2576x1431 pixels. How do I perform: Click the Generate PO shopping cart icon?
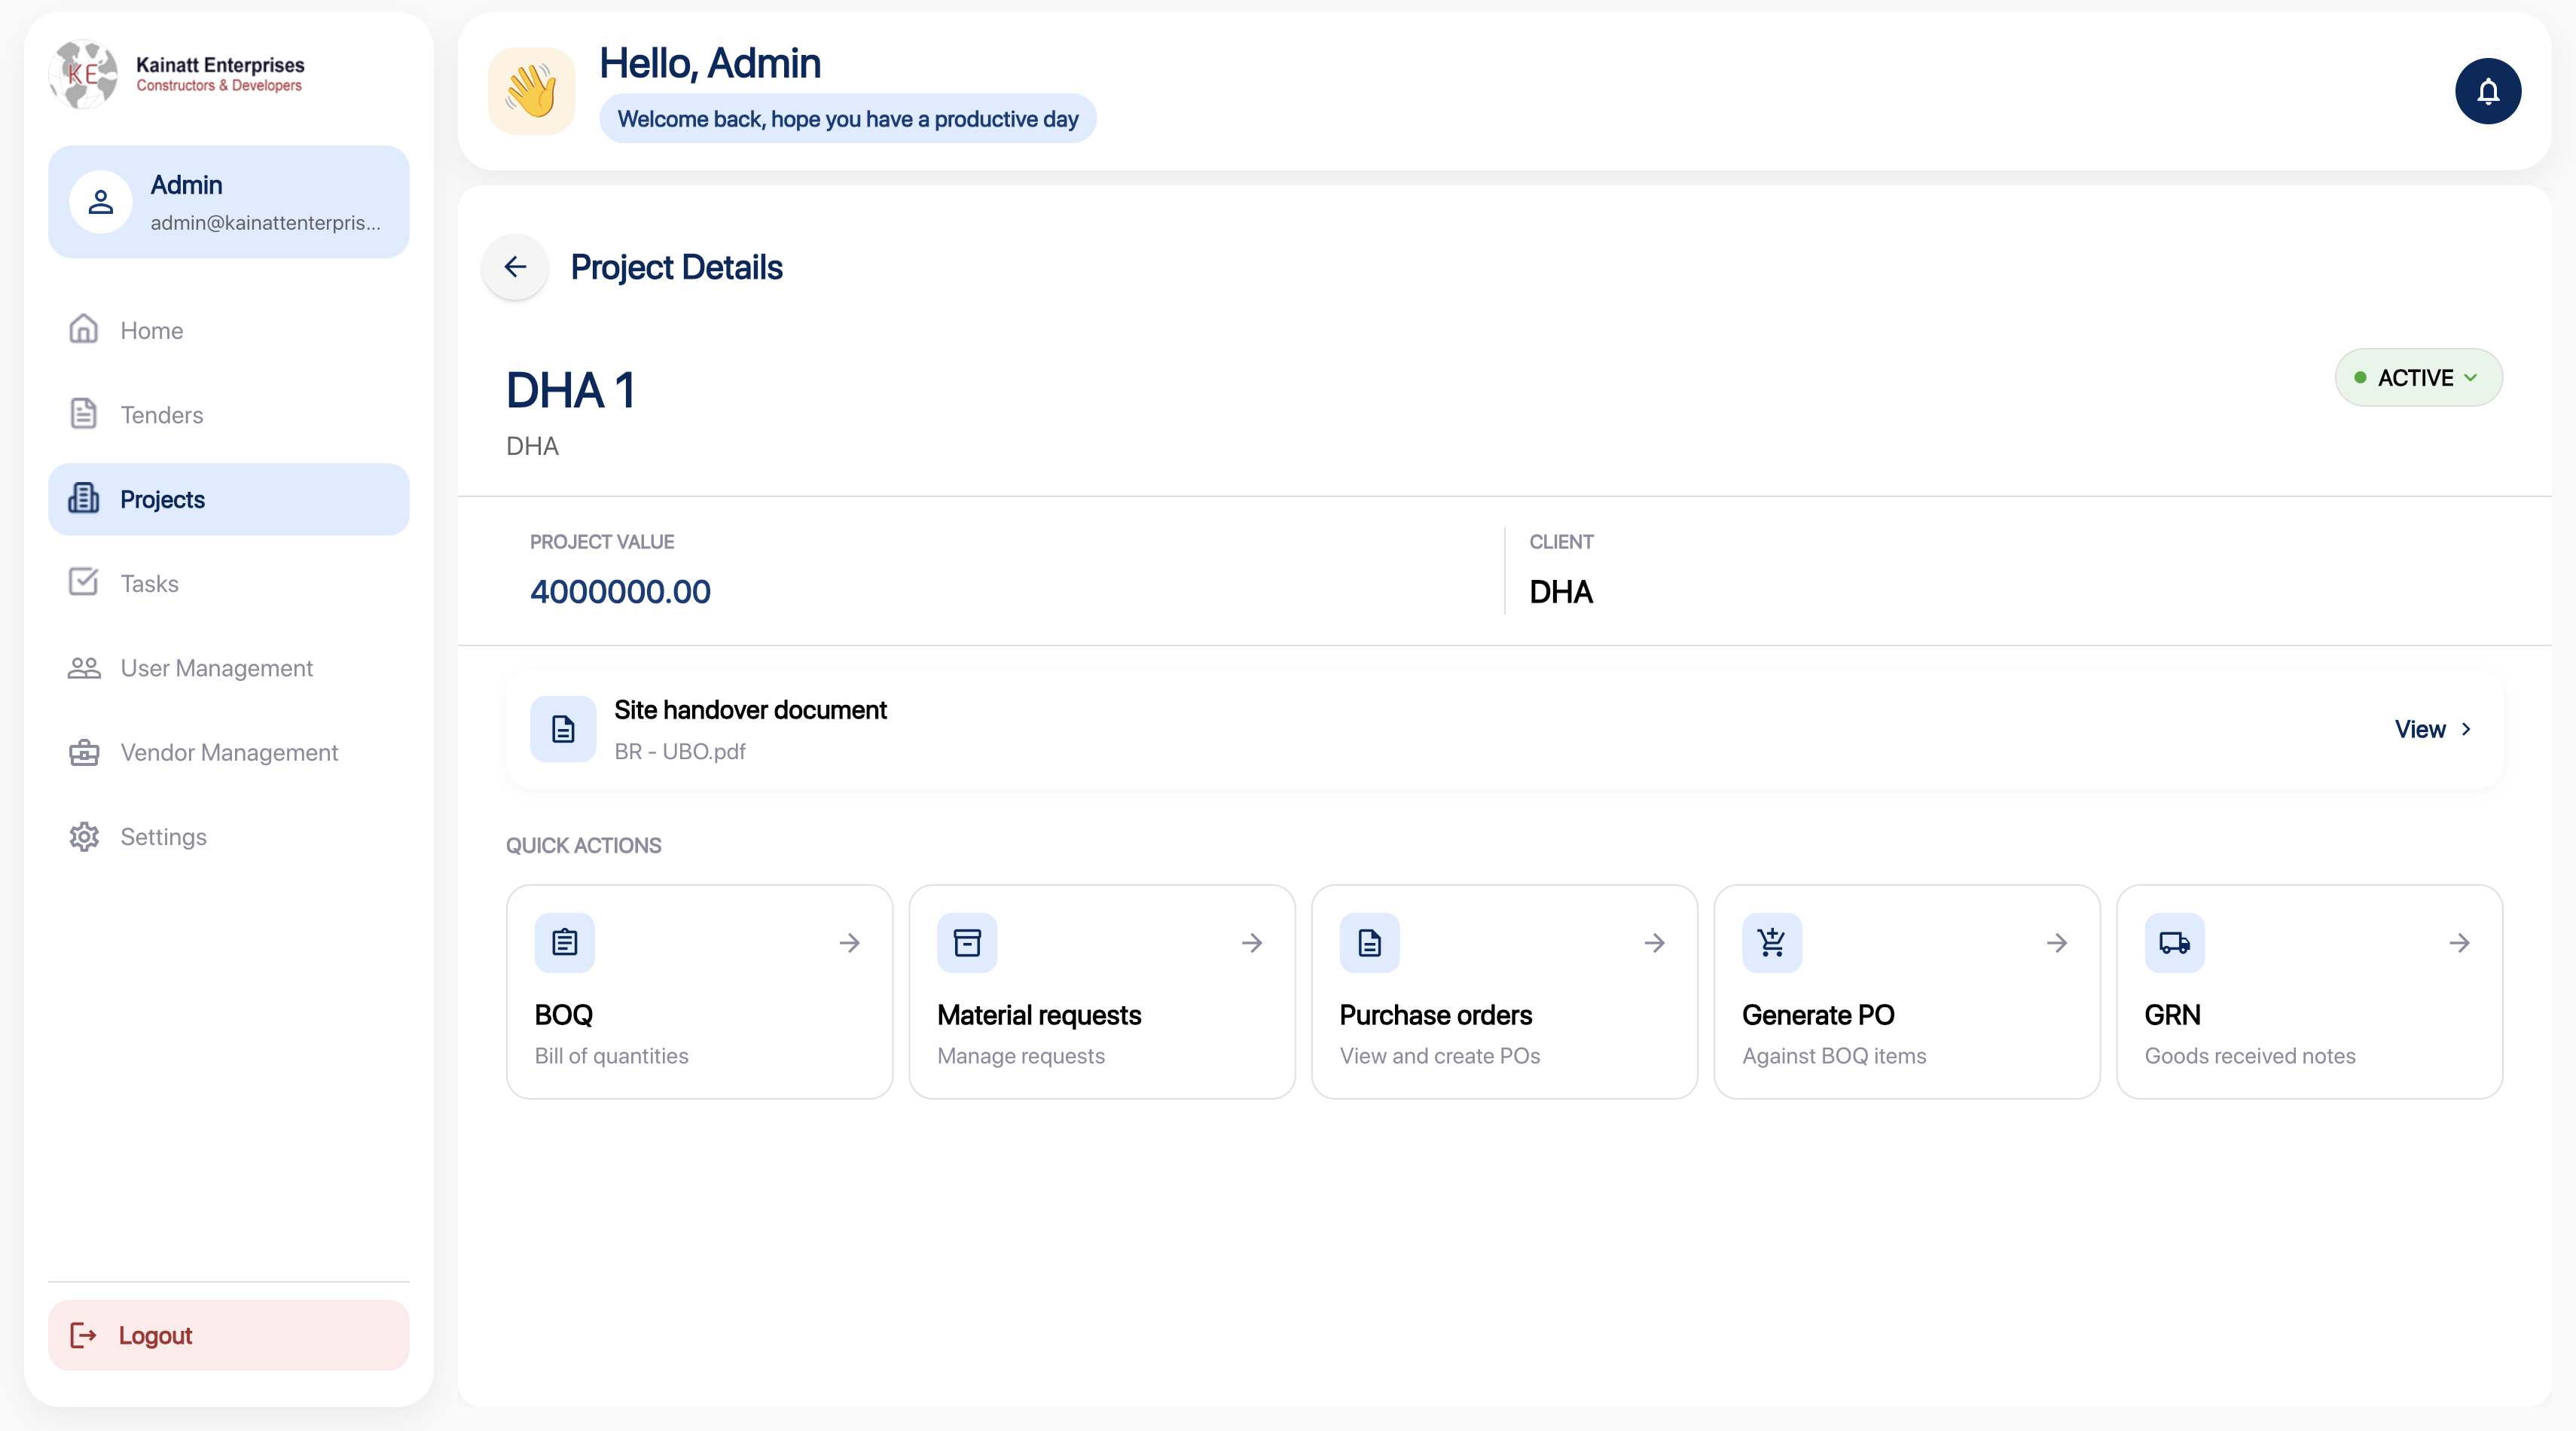[1772, 942]
